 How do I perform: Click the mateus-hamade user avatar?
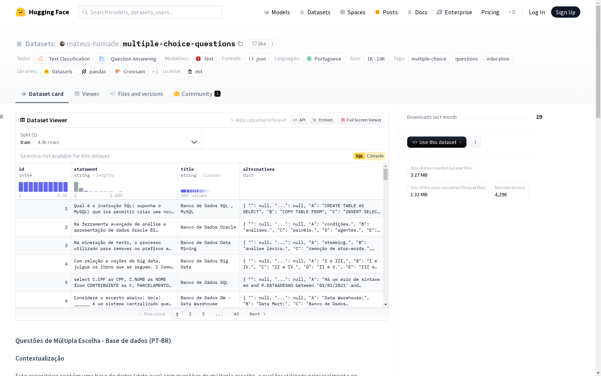click(62, 44)
